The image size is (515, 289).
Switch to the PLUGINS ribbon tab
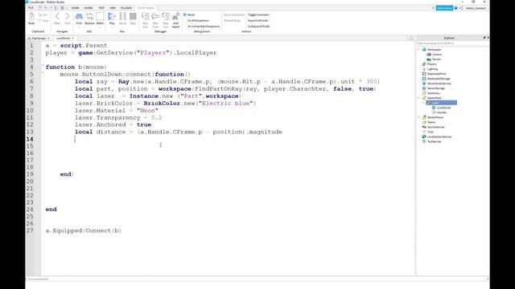tap(126, 8)
